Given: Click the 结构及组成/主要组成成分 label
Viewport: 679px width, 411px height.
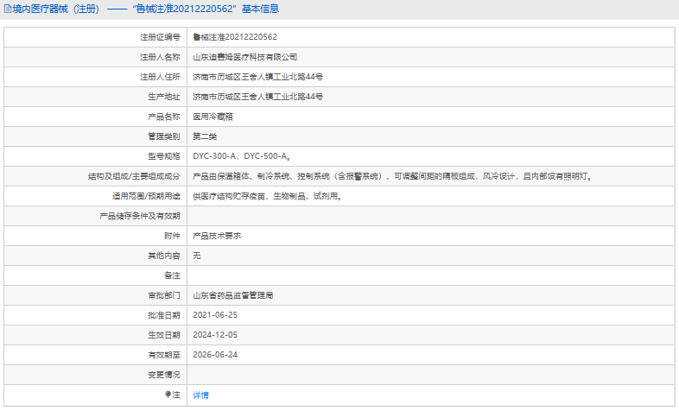Looking at the screenshot, I should coord(134,176).
